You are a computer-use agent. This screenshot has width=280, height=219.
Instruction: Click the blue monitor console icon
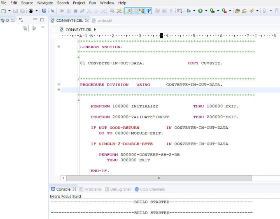44,11
